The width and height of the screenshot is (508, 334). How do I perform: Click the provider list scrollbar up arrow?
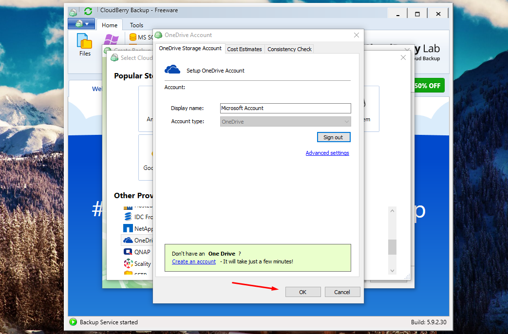(x=392, y=210)
